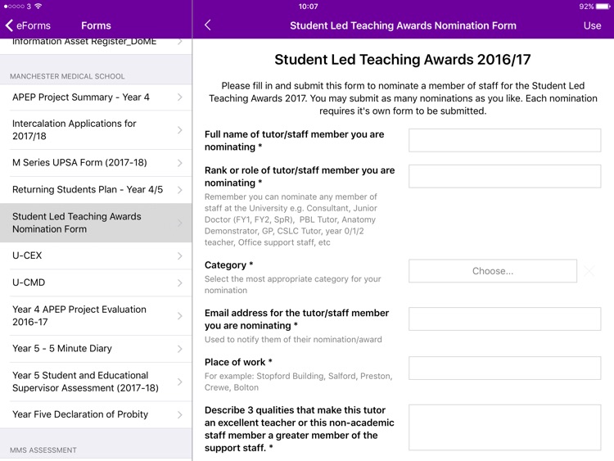
Task: Tap the MANCHESTER MEDICAL SCHOOL section header
Action: 67,76
